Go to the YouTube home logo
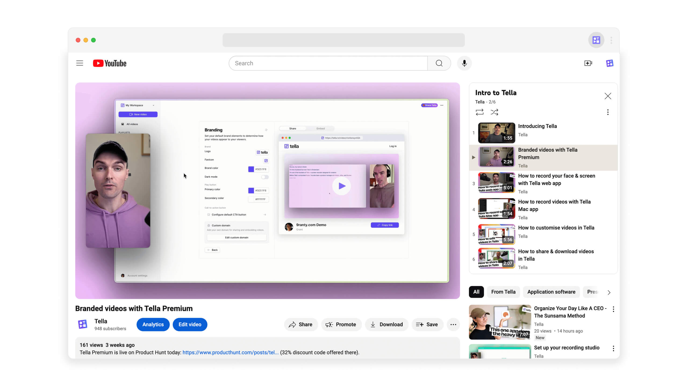 (110, 63)
